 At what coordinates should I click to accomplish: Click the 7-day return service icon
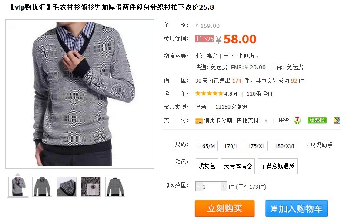[297, 120]
